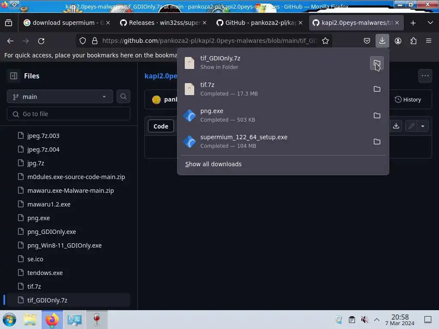
Task: Close the Releases win32ss tab
Action: 204,23
